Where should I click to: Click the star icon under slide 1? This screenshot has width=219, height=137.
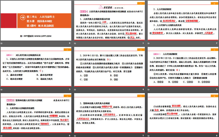(x=75, y=43)
